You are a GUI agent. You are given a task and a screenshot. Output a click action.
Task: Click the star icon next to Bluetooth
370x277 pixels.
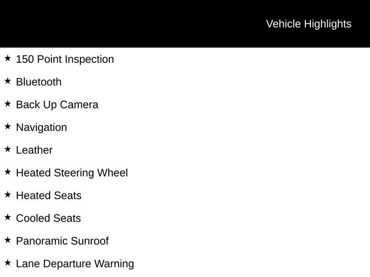(x=8, y=81)
